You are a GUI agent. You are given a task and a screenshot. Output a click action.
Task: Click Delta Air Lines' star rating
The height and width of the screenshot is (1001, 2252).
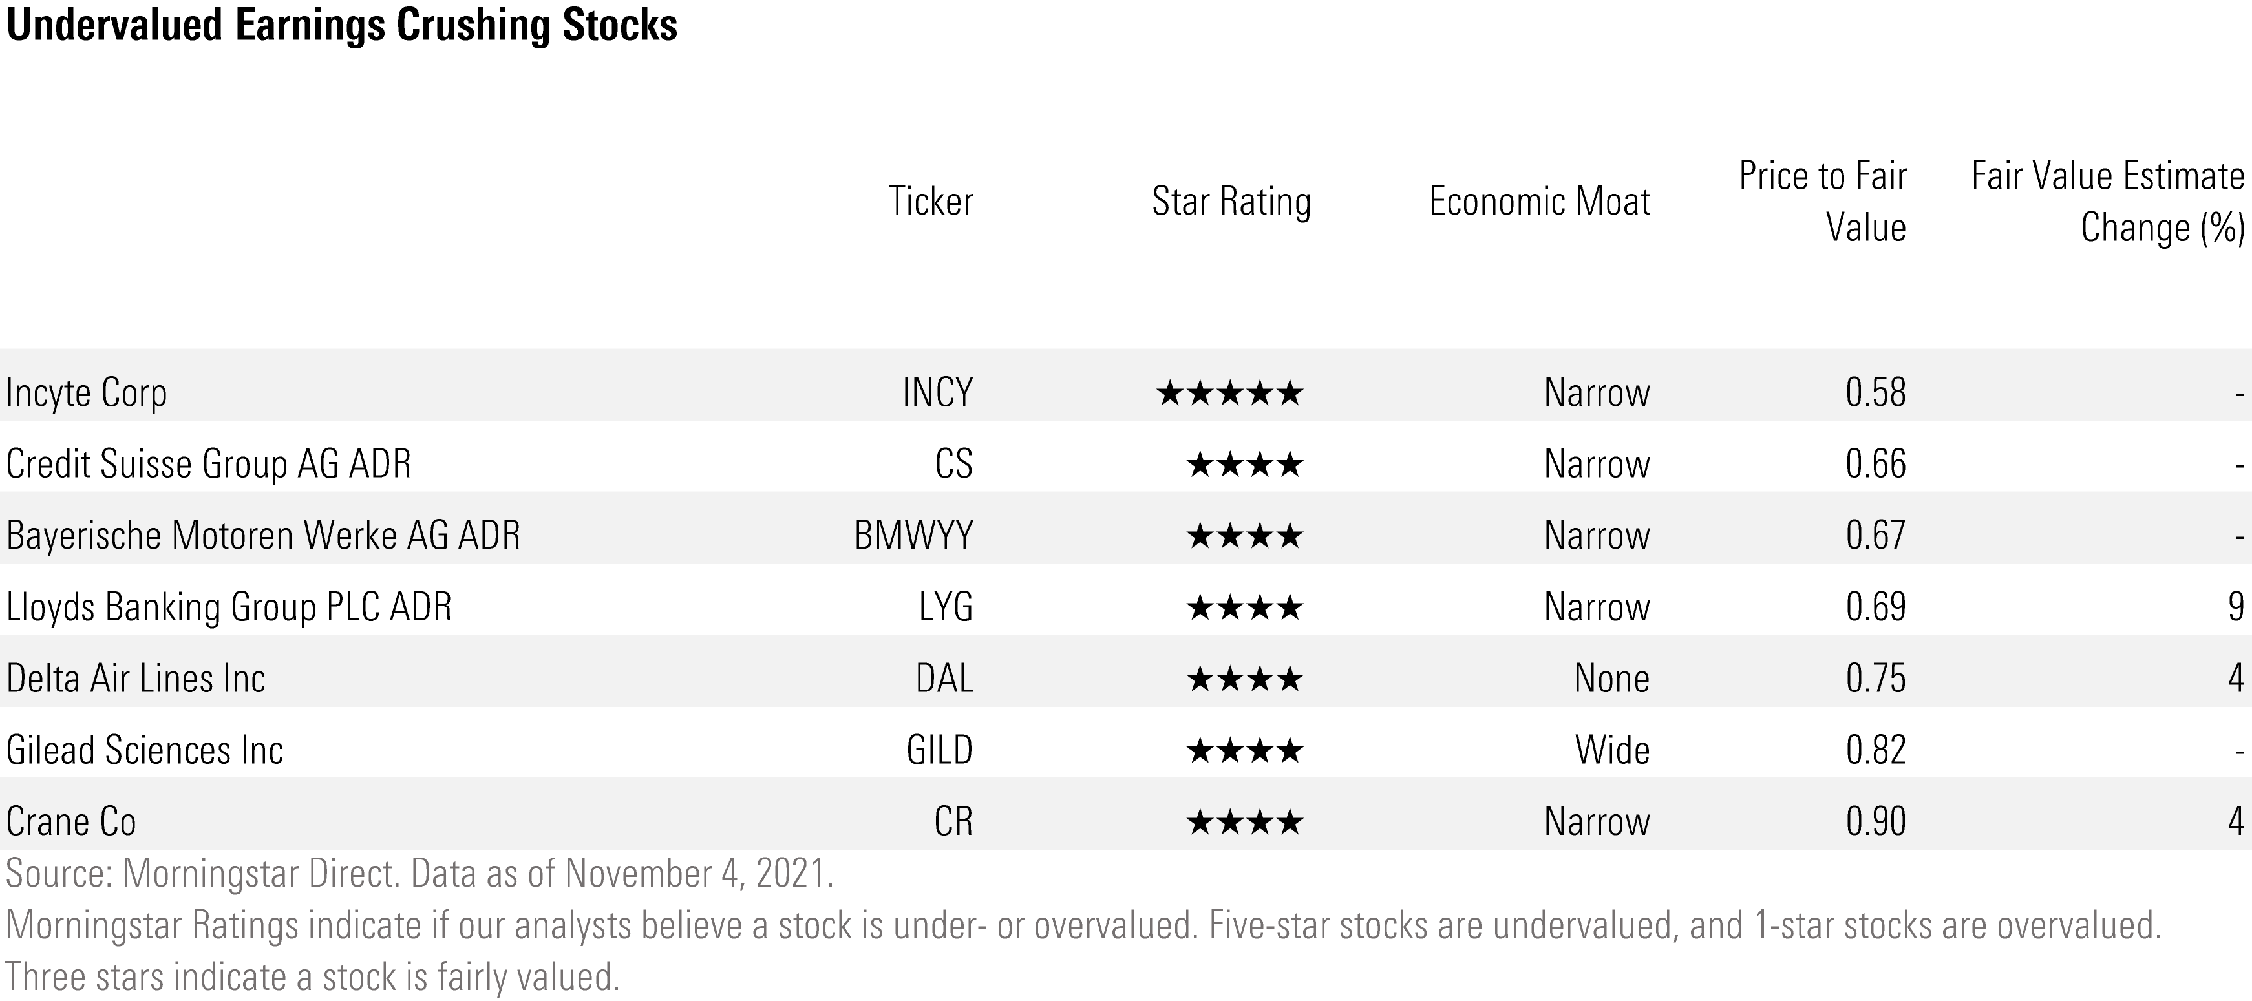[1244, 679]
